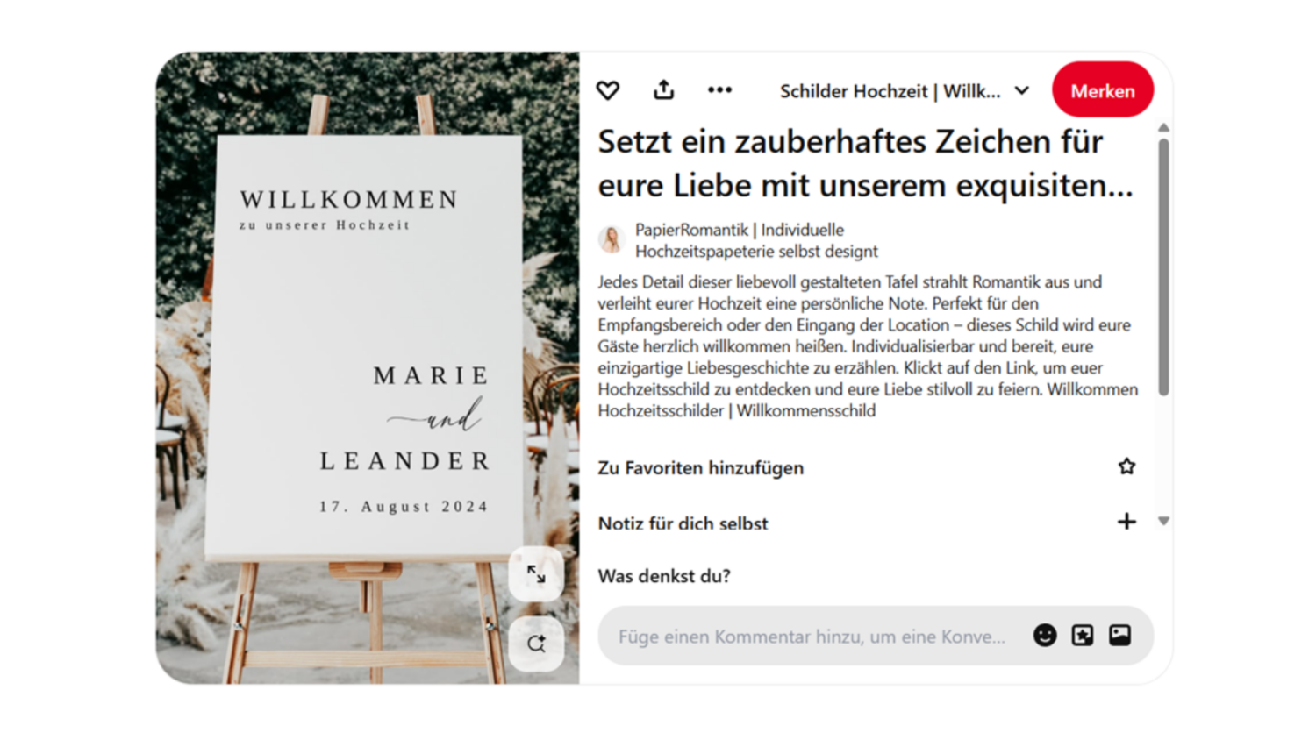Screen dimensions: 1316x740
Task: Open the share upload icon
Action: coord(664,89)
